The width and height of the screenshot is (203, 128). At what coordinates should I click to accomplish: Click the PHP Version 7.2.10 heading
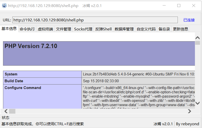pyautogui.click(x=31, y=46)
